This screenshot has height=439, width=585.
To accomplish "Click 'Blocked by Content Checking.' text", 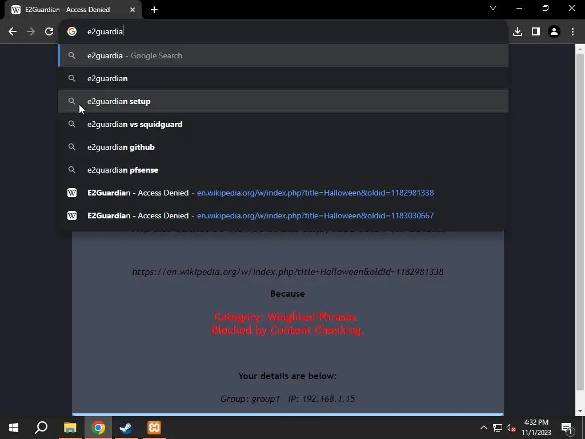I will [x=287, y=330].
